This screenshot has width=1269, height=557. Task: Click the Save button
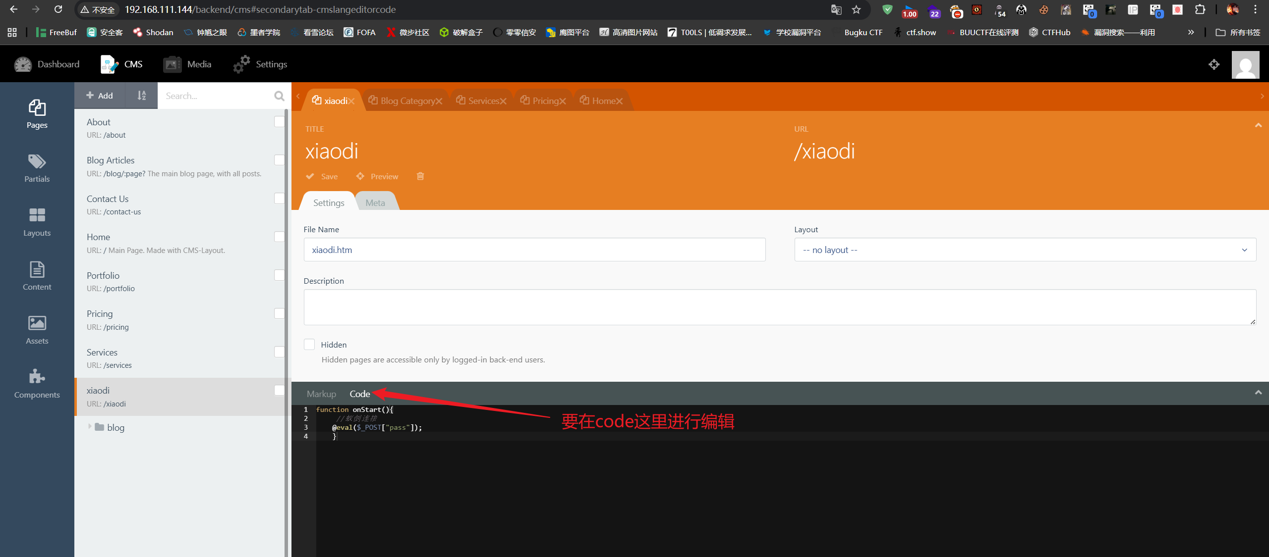[x=322, y=177]
